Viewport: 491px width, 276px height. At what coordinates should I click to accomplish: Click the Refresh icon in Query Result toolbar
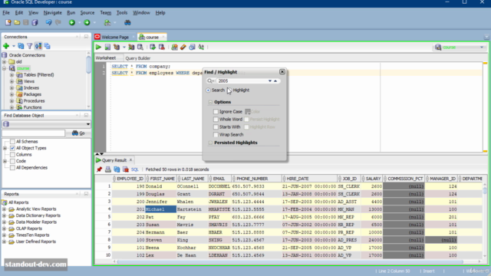[117, 169]
